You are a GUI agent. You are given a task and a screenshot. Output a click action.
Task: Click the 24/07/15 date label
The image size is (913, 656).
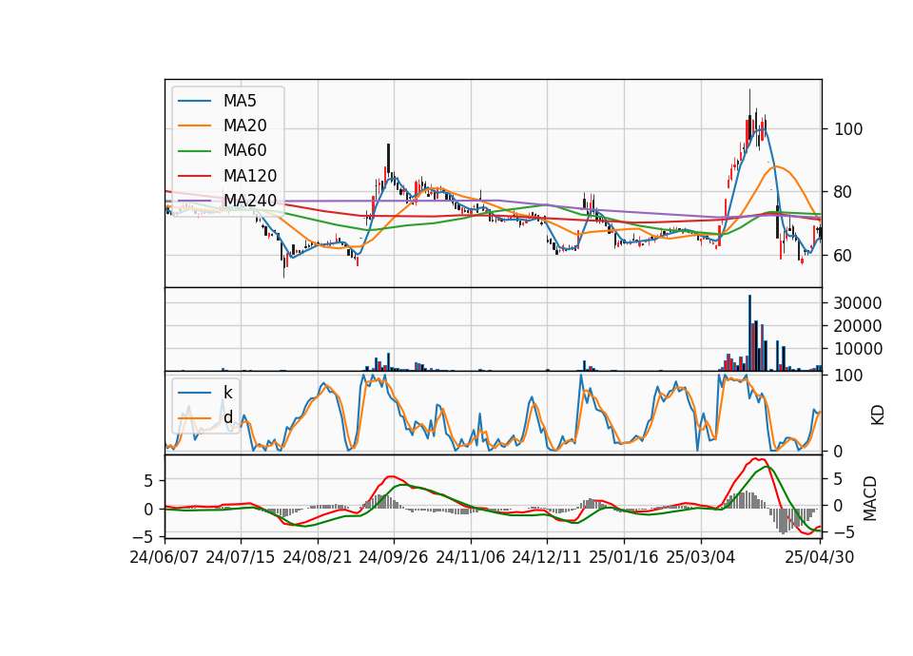point(241,557)
